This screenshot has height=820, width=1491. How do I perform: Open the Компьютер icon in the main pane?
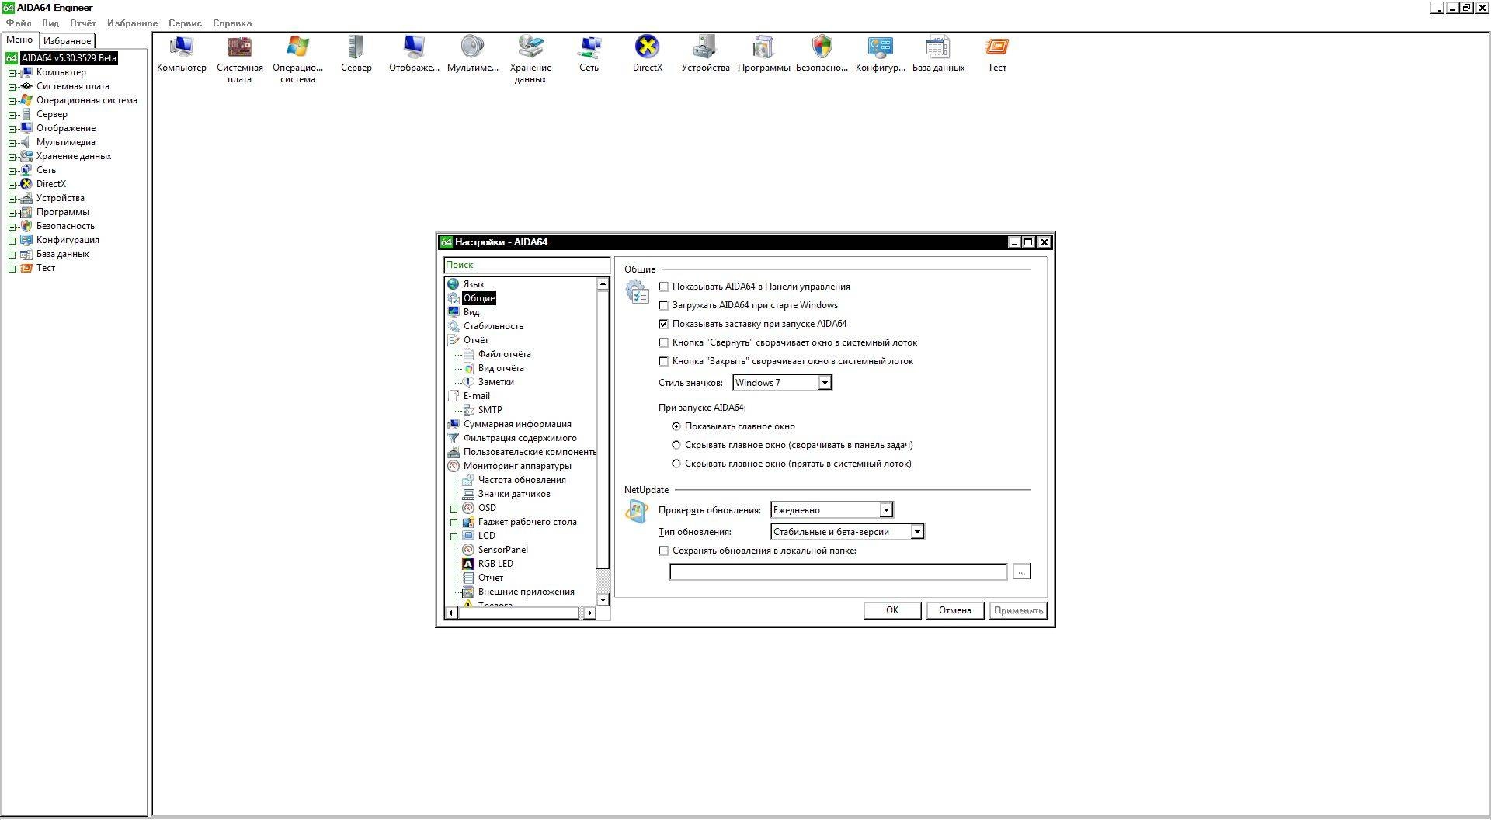(x=182, y=54)
